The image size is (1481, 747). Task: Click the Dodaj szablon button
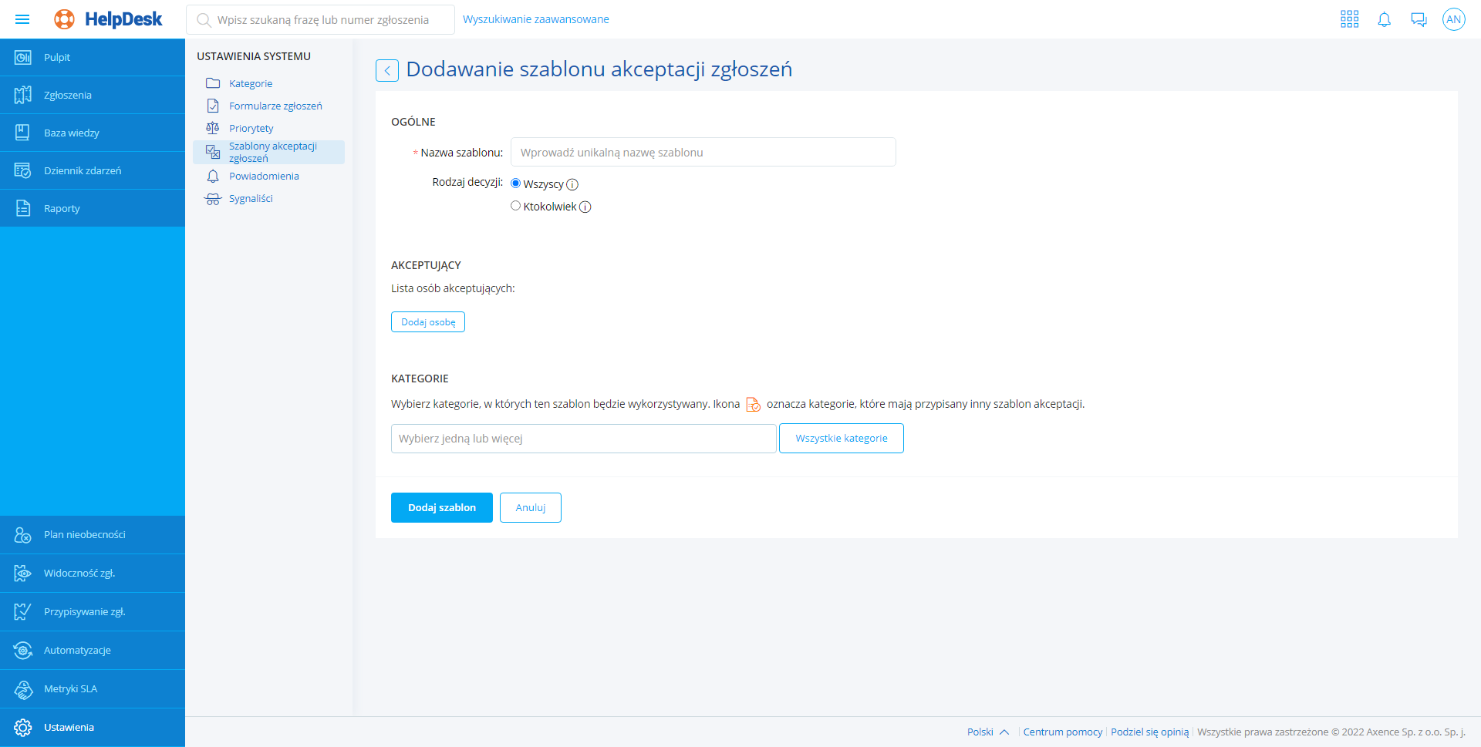click(x=441, y=507)
